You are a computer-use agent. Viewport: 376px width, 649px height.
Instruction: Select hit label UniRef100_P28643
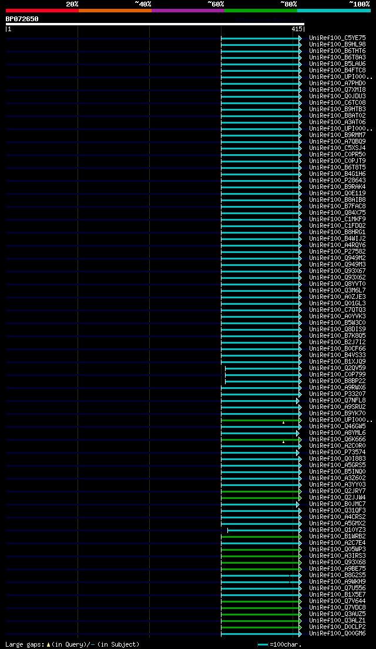pyautogui.click(x=337, y=180)
